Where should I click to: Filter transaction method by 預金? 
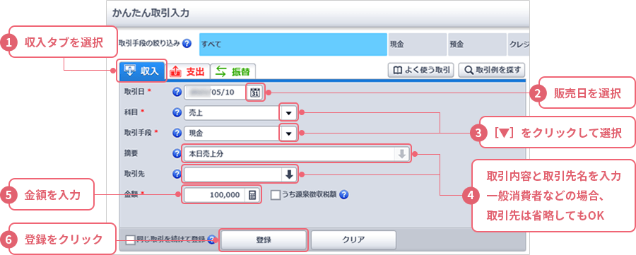[x=477, y=45]
